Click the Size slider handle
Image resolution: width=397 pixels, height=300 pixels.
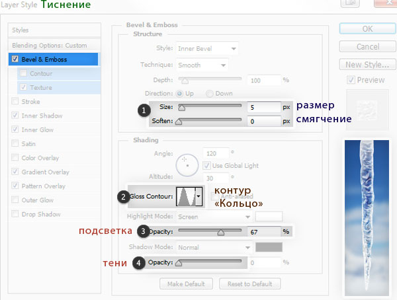pos(181,108)
